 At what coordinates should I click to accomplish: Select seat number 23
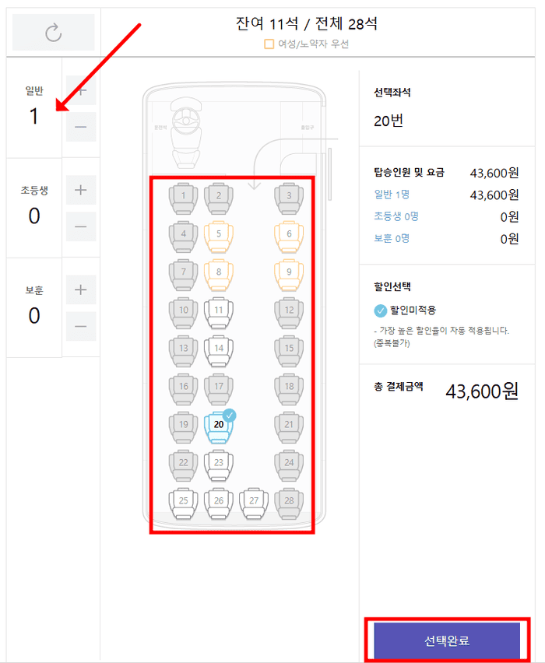point(218,463)
